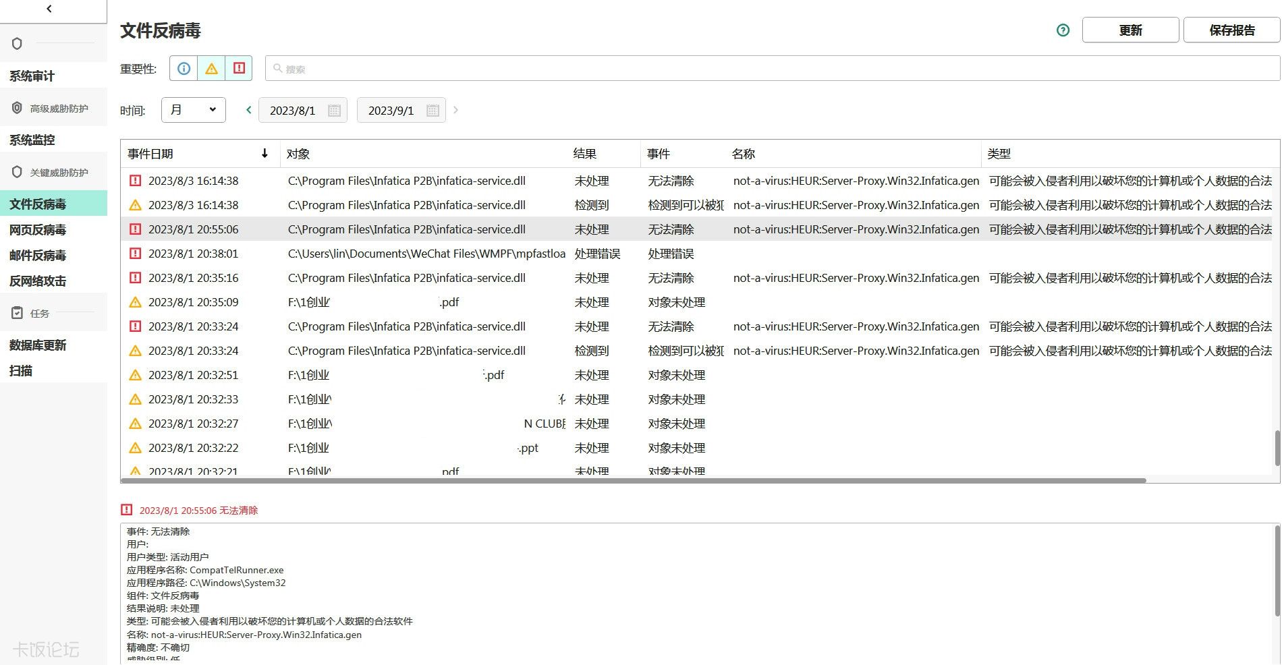Sort by 事件日期 column header
The image size is (1282, 665).
coord(200,154)
